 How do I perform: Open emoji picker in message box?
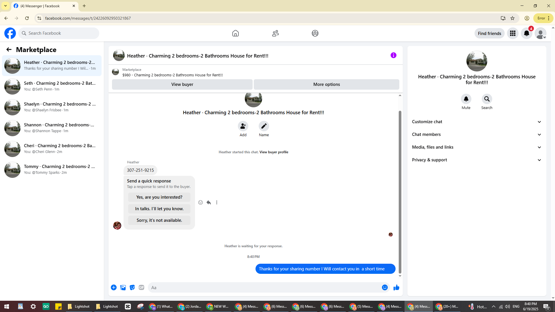[385, 287]
